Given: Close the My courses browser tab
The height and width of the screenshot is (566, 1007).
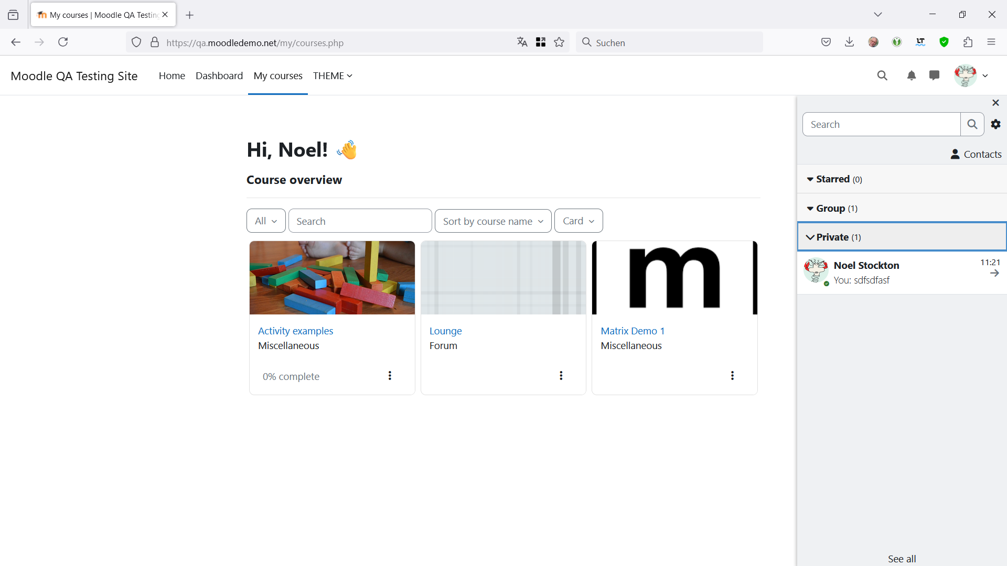Looking at the screenshot, I should point(165,15).
